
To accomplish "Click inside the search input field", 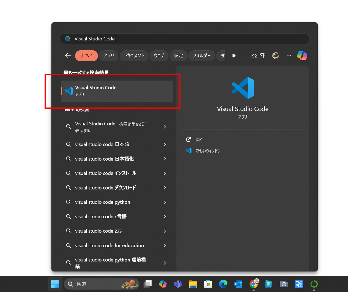I will pyautogui.click(x=184, y=38).
